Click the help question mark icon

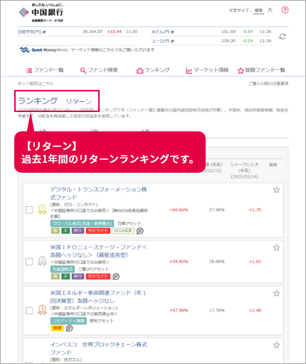[285, 10]
